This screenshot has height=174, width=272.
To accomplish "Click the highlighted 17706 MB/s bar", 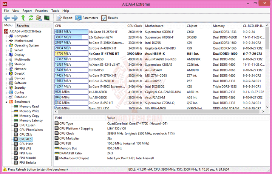I will 71,54.
